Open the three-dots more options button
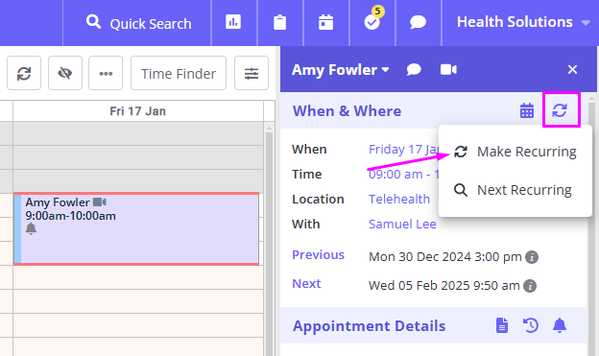 [x=106, y=73]
